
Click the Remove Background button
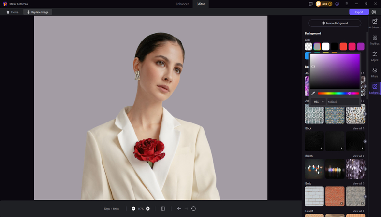coord(335,23)
